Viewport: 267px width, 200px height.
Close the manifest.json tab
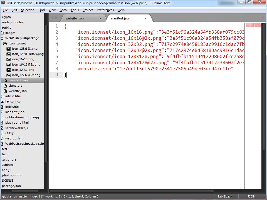(145, 18)
